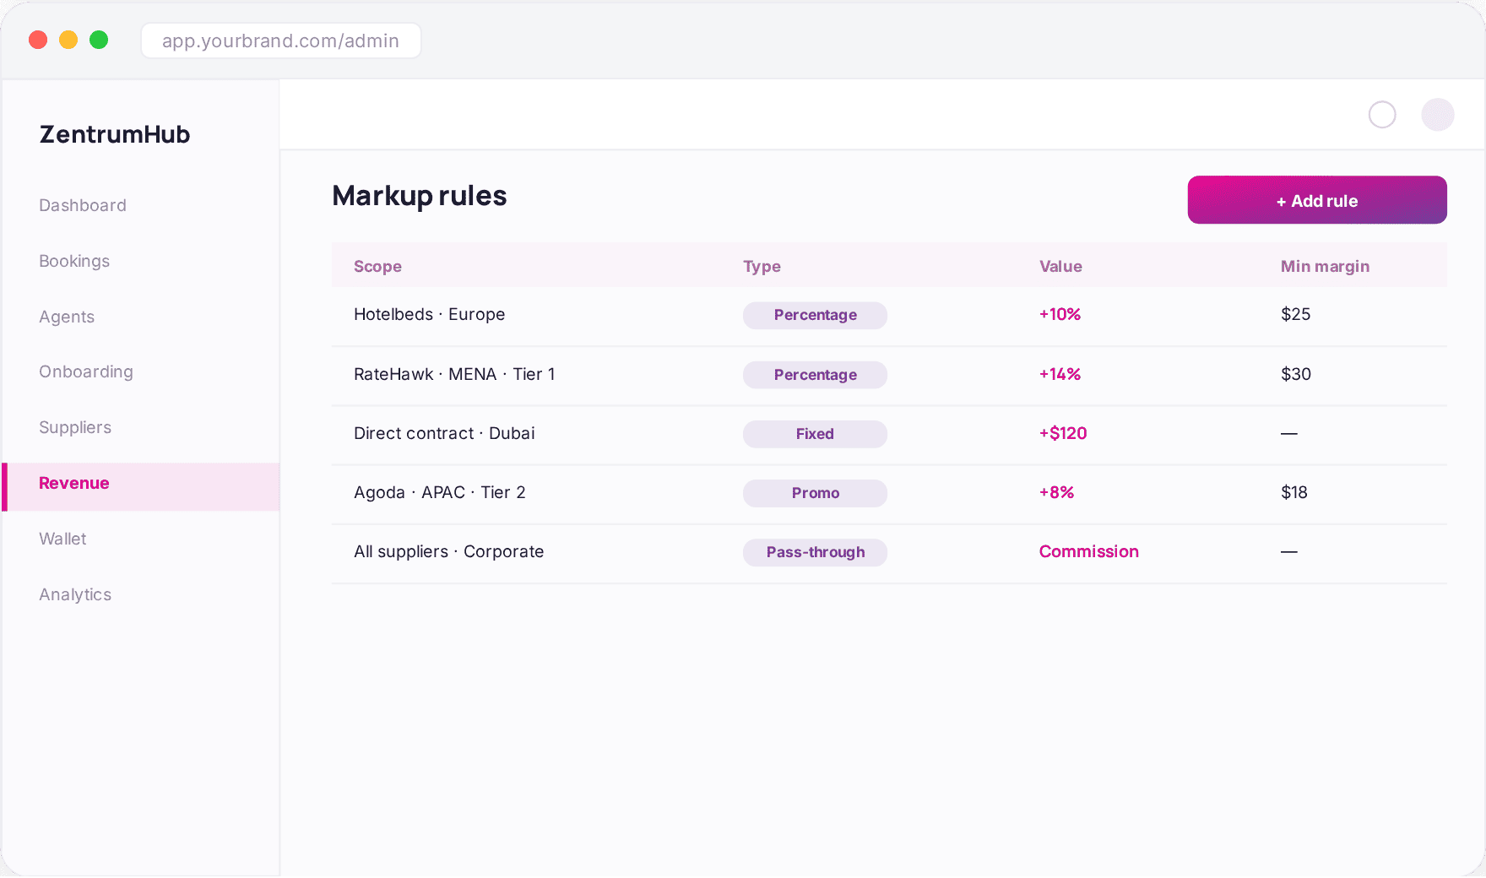1486x878 pixels.
Task: Click the Percentage badge for Hotelbeds
Action: tap(815, 316)
